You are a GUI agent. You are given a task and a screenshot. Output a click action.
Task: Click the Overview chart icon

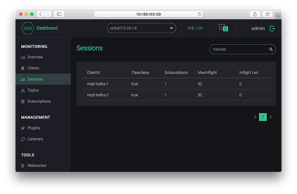(23, 57)
